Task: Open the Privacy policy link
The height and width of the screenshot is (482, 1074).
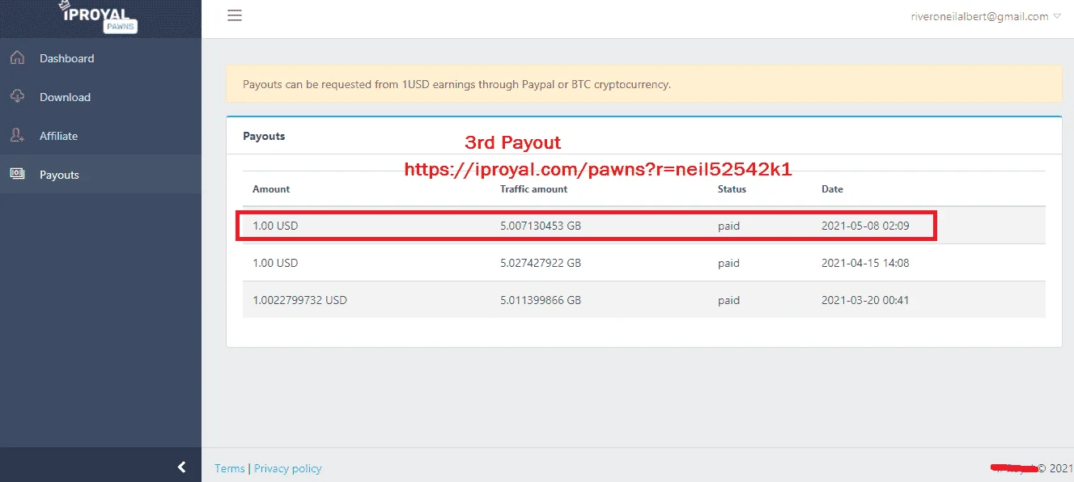Action: tap(288, 468)
